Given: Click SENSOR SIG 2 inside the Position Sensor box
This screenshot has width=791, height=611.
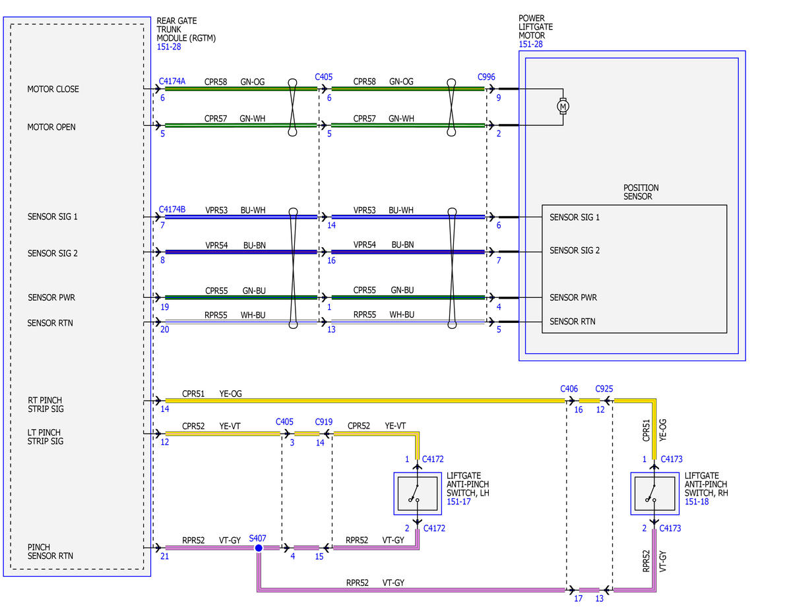Looking at the screenshot, I should click(575, 250).
